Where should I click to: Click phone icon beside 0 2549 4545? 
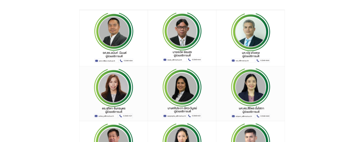pyautogui.click(x=258, y=60)
